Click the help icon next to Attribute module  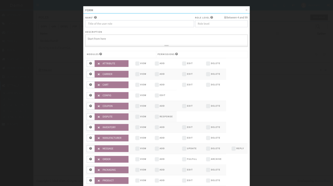pos(90,64)
